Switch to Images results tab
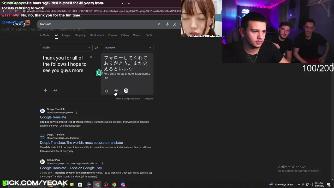Viewport: 334px width, 188px height. (x=66, y=35)
